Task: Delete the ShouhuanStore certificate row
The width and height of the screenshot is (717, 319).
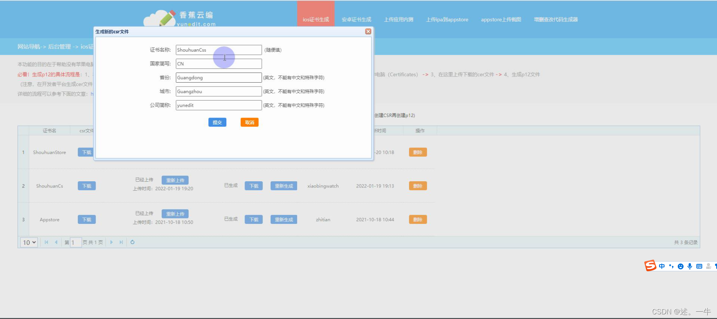Action: 418,152
